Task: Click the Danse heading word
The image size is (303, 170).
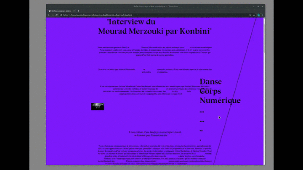Action: [x=210, y=81]
